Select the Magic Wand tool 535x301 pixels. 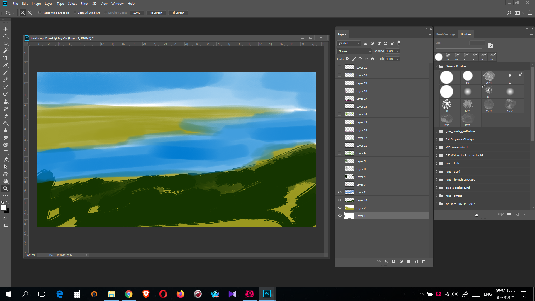[6, 51]
